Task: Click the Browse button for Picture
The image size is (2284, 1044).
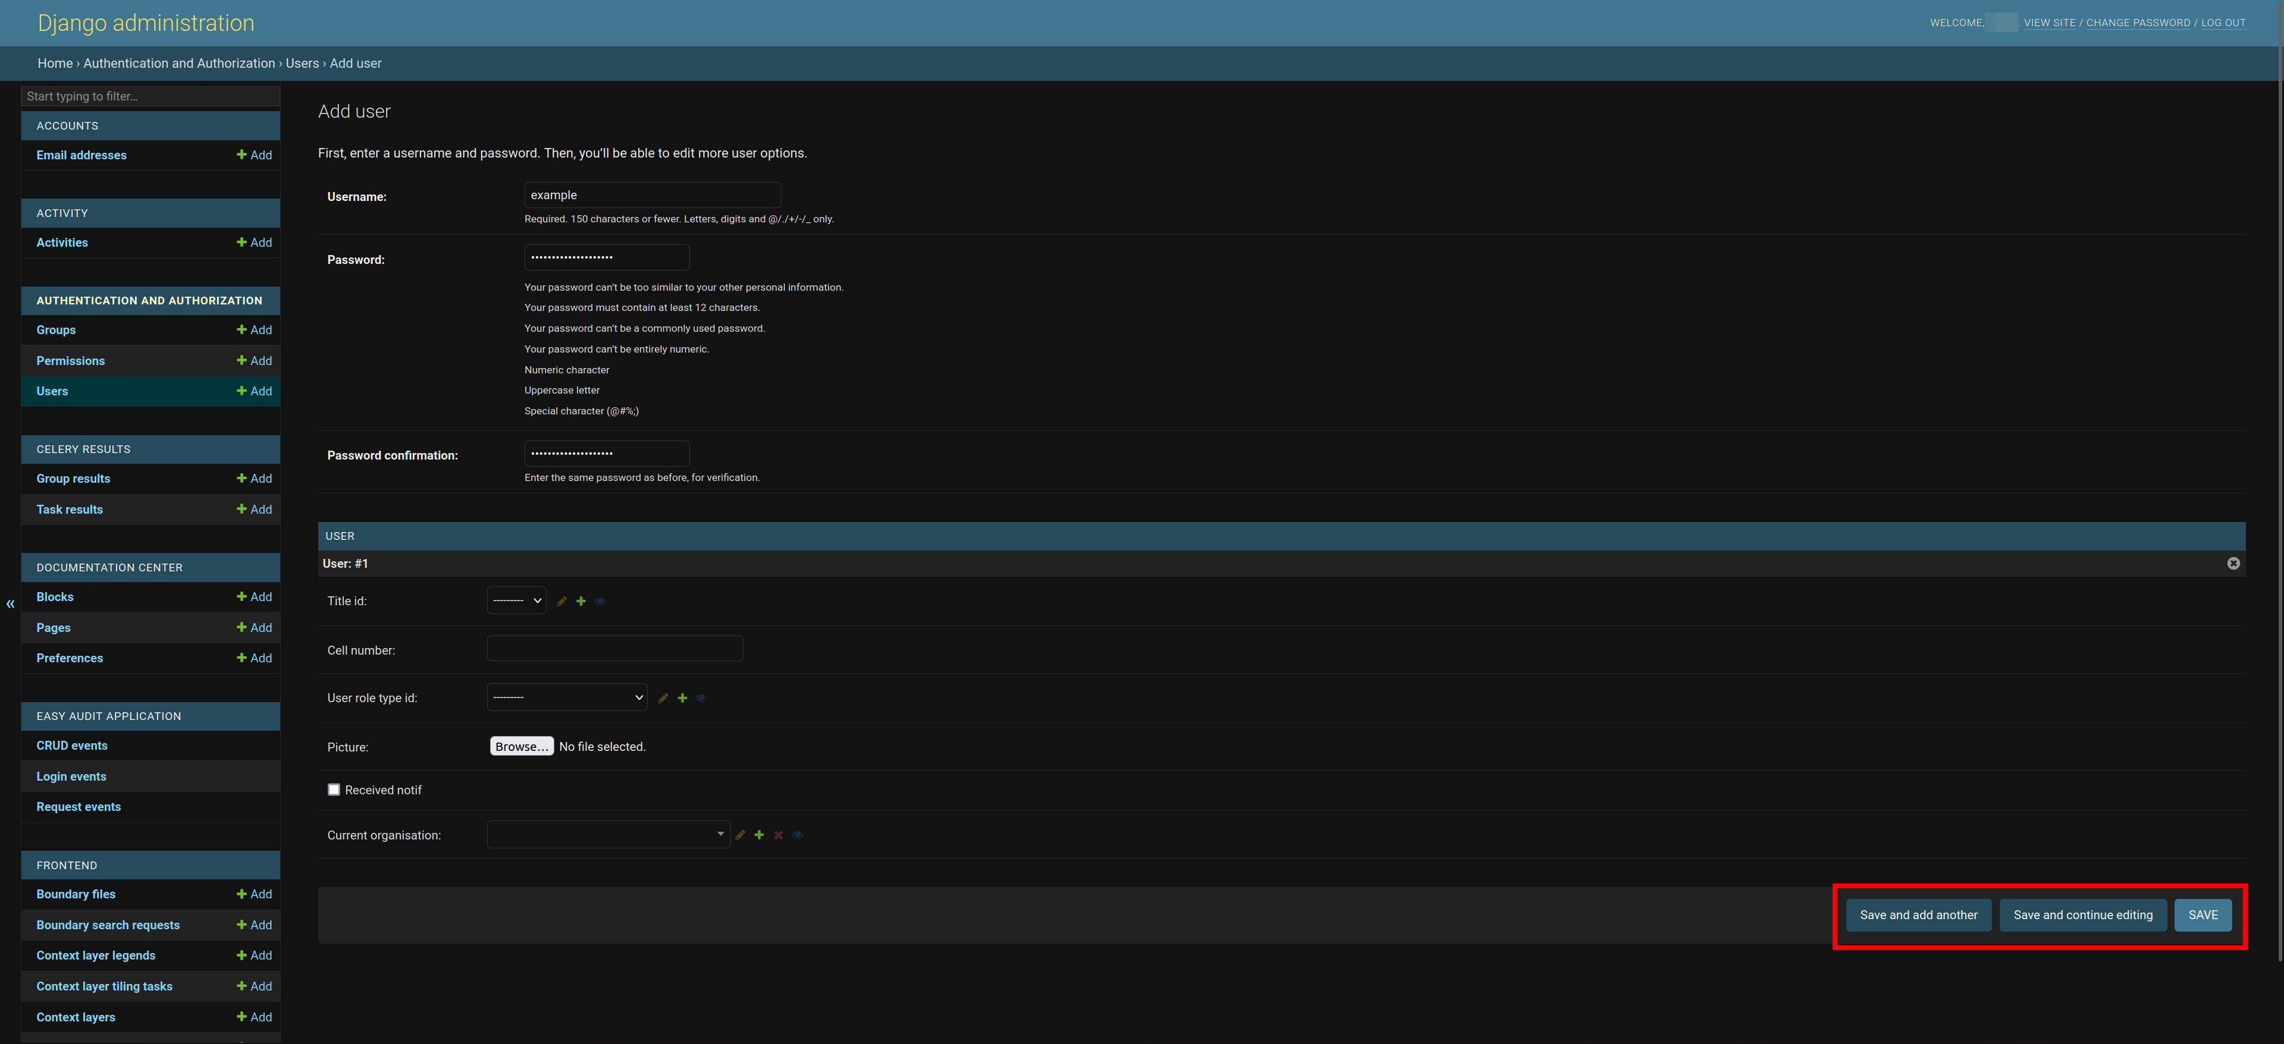Action: (522, 746)
